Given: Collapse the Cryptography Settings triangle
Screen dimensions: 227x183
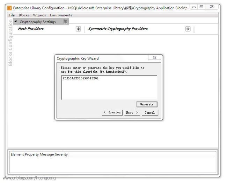Looking at the screenshot, I should (15, 22).
